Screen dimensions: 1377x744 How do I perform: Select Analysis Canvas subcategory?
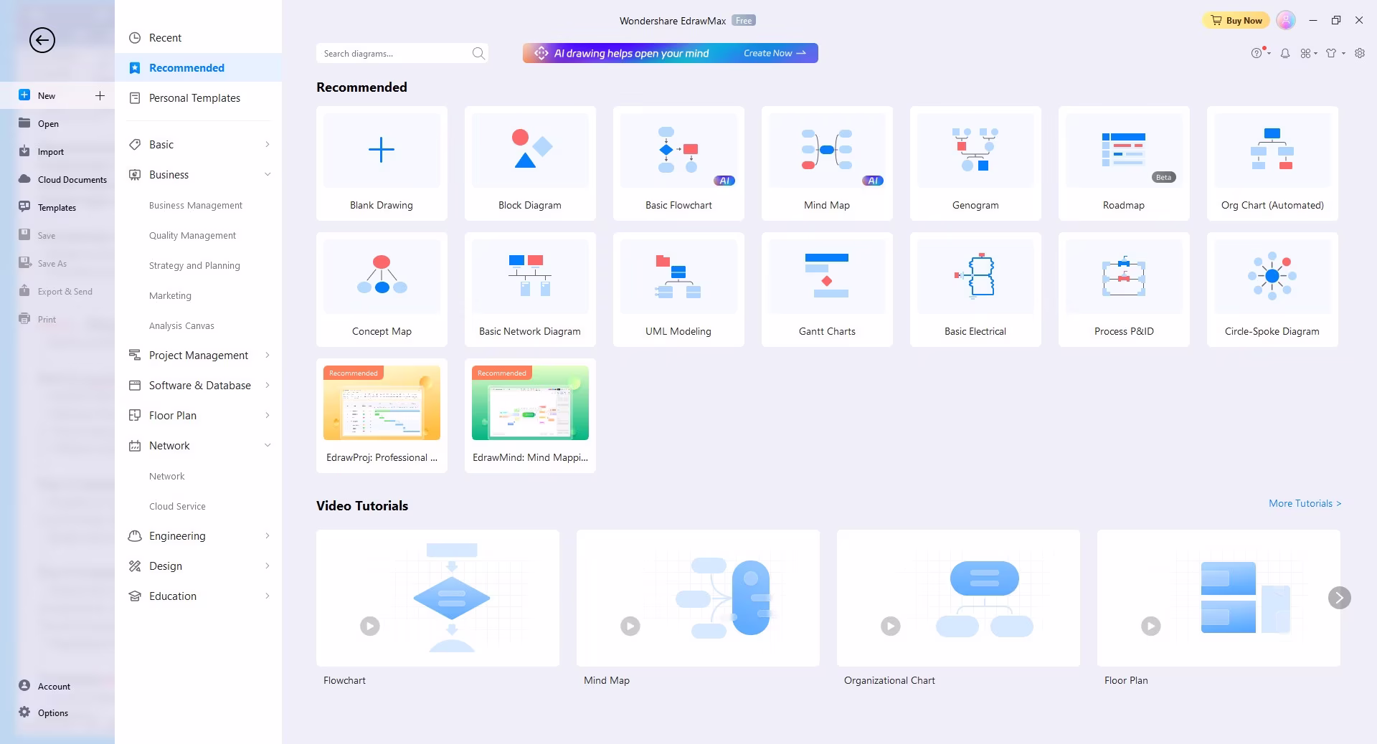181,326
